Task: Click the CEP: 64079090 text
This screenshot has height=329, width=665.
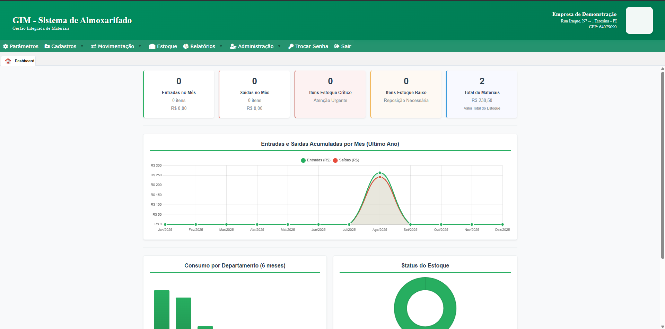Action: click(603, 27)
